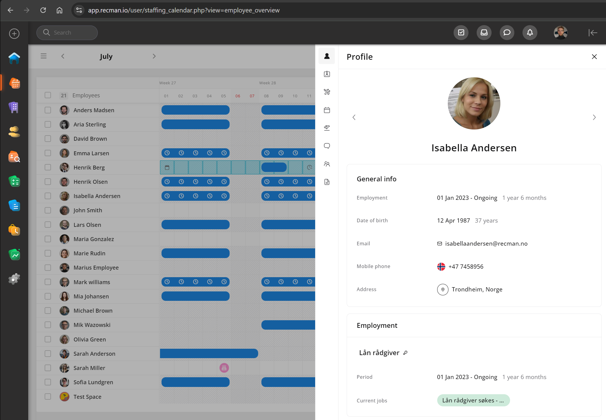Image resolution: width=606 pixels, height=420 pixels.
Task: Go to next month after July
Action: click(154, 56)
